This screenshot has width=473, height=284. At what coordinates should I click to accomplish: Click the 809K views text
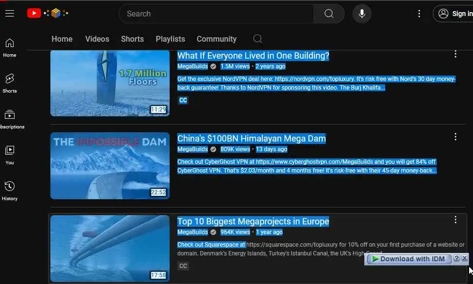click(x=235, y=149)
